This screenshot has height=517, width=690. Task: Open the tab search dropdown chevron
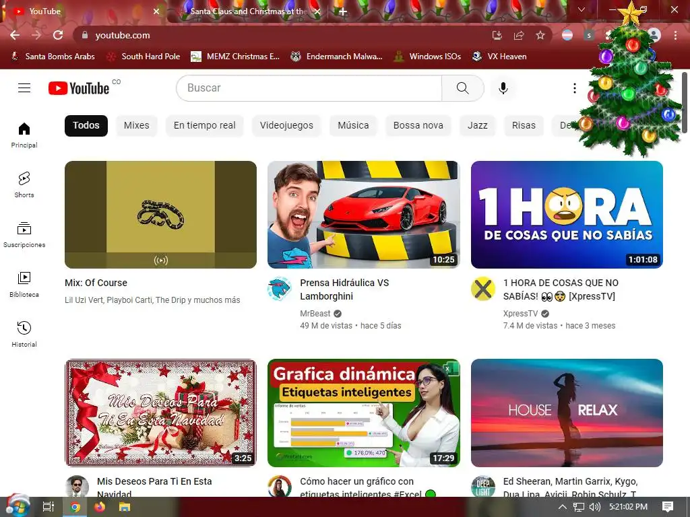582,9
